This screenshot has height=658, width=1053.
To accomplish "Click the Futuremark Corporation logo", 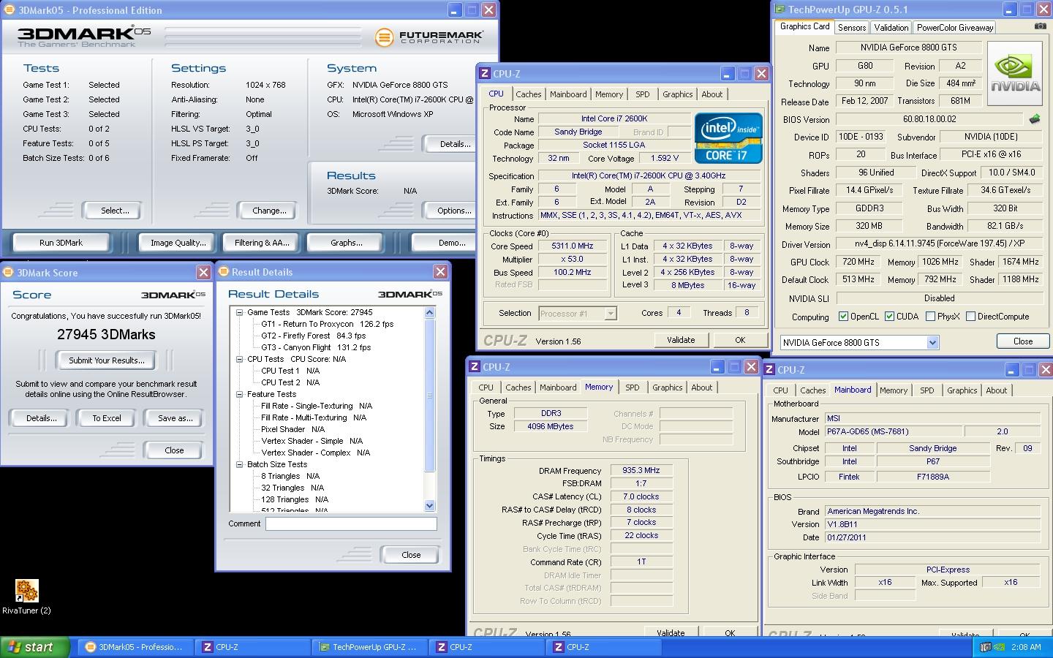I will point(429,37).
